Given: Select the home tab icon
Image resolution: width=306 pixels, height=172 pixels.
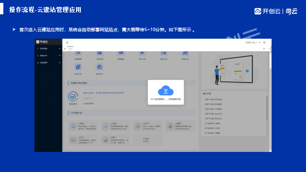Looking at the screenshot, I should (x=70, y=49).
